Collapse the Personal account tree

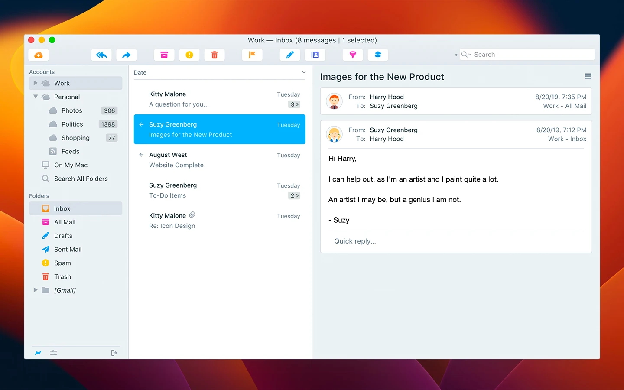(x=36, y=97)
